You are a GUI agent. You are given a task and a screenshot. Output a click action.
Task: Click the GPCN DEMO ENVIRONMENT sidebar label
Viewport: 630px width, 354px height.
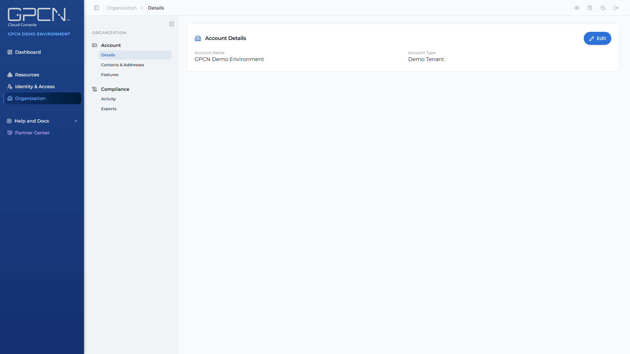click(x=39, y=34)
